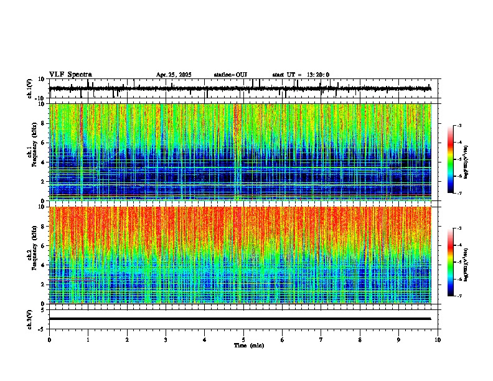Click time-axis tick label "1"

point(88,340)
